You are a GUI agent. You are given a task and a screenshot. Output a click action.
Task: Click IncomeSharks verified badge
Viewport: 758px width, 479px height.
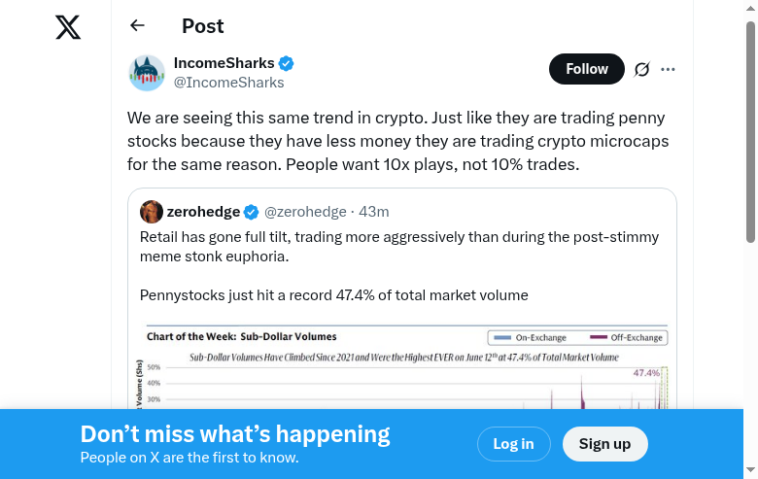pyautogui.click(x=287, y=64)
